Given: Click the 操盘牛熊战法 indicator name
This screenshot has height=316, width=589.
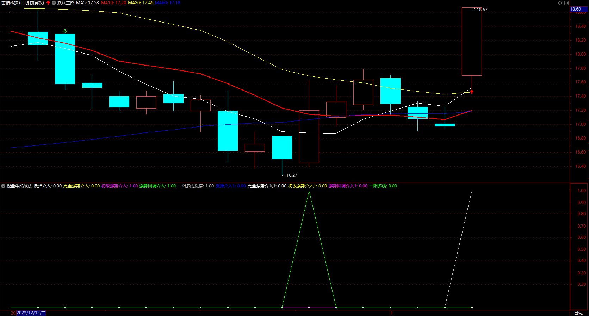Looking at the screenshot, I should pos(19,186).
